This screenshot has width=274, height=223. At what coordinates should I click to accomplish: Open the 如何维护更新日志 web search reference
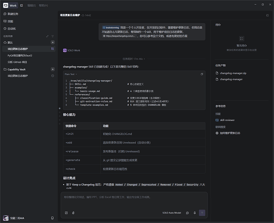230,133
